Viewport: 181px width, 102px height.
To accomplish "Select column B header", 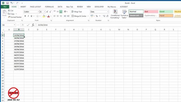I will click(x=19, y=29).
